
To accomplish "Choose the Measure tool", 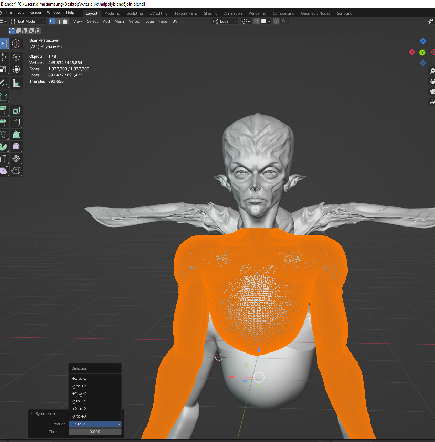I will pyautogui.click(x=16, y=83).
